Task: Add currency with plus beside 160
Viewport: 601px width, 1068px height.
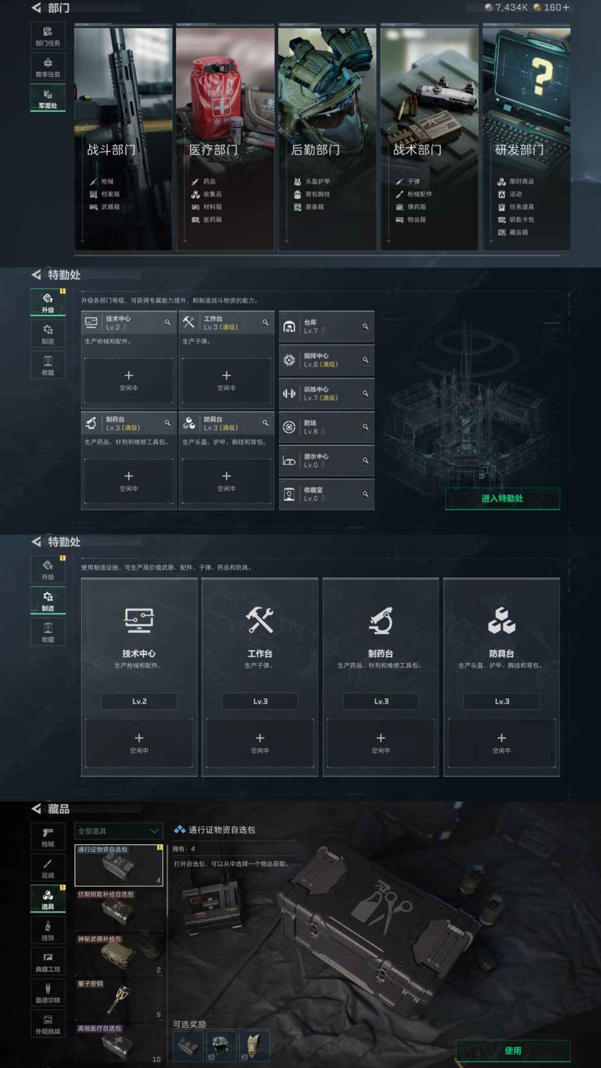Action: click(566, 7)
